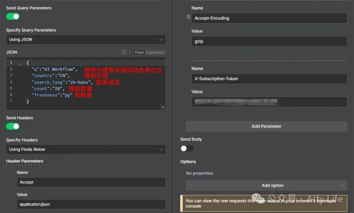Open the Add option dropdown

pos(266,186)
